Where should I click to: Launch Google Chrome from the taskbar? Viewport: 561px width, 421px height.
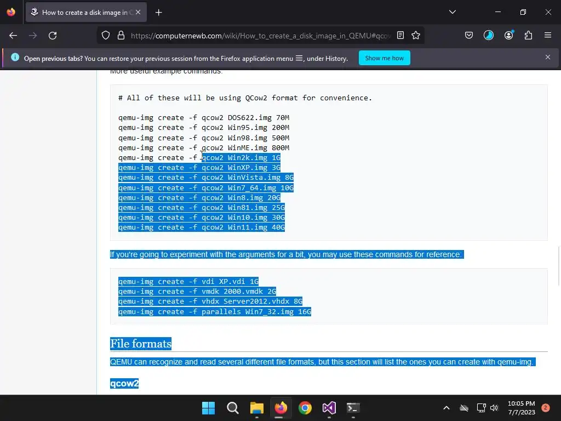pyautogui.click(x=305, y=408)
